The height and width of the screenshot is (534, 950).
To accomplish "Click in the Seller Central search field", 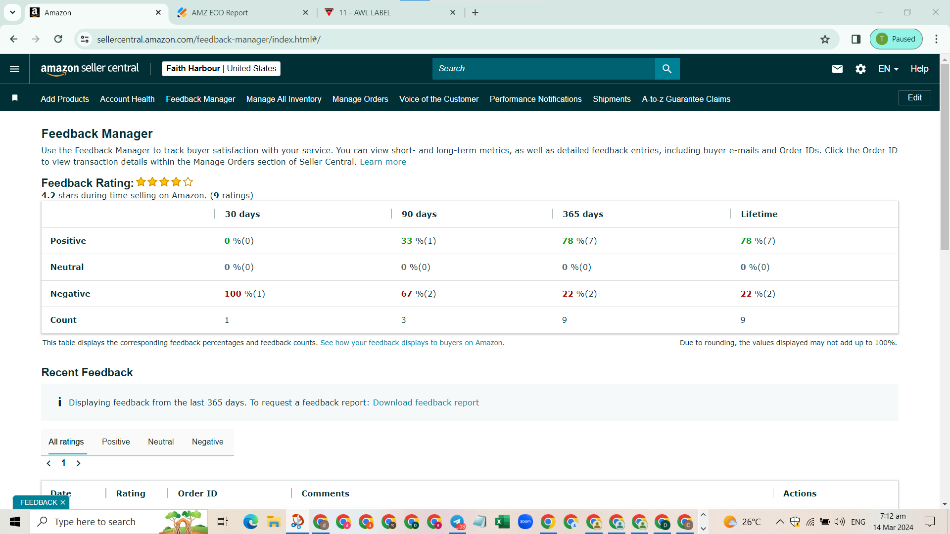I will tap(544, 69).
